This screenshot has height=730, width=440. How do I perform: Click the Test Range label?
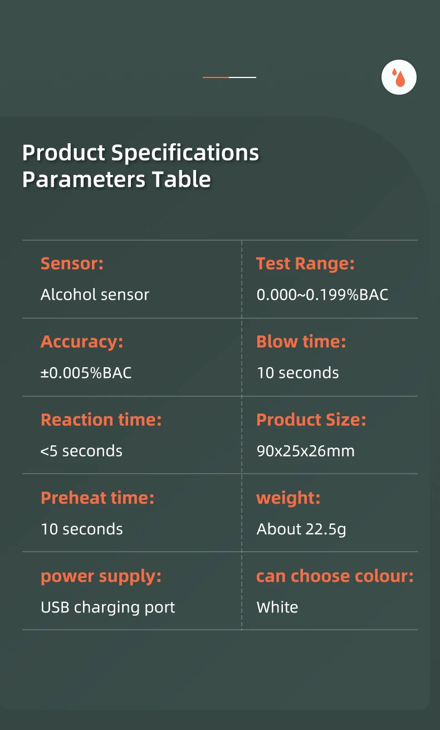[305, 264]
